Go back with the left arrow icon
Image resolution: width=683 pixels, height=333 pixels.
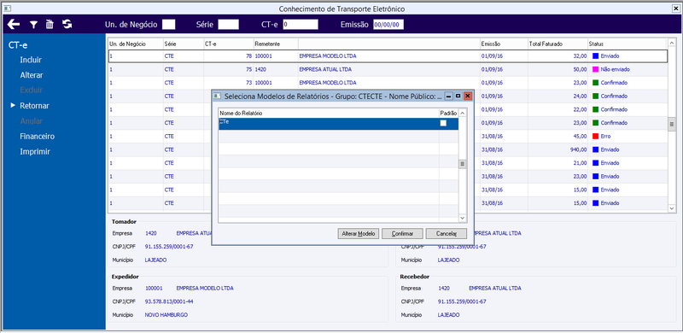(14, 25)
